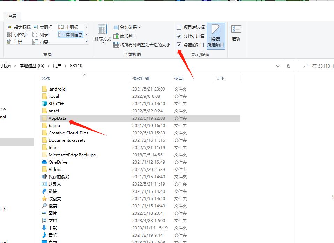Open the OneDrive folder
334x243 pixels.
click(58, 162)
